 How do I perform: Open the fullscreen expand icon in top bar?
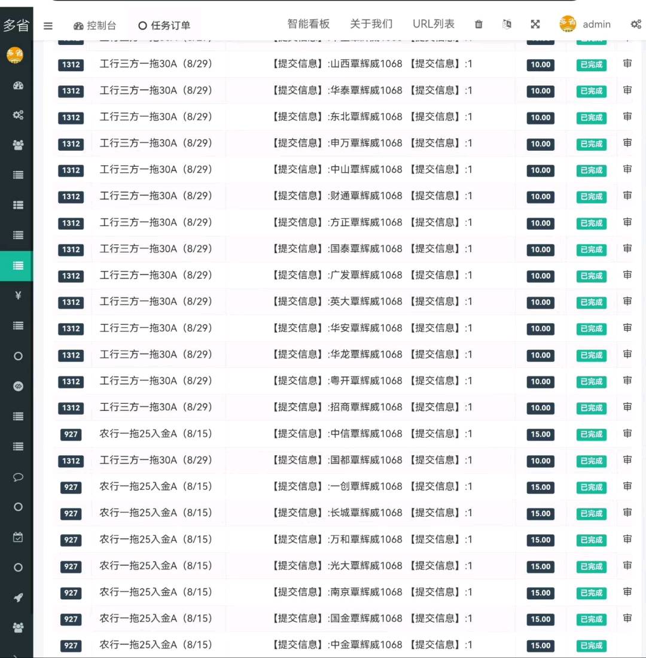coord(534,24)
